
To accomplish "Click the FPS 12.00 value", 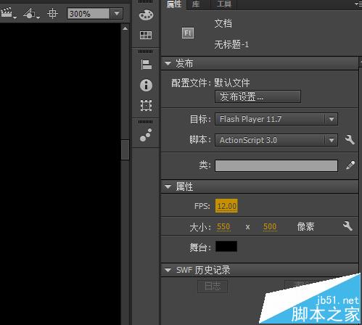I will pos(226,206).
